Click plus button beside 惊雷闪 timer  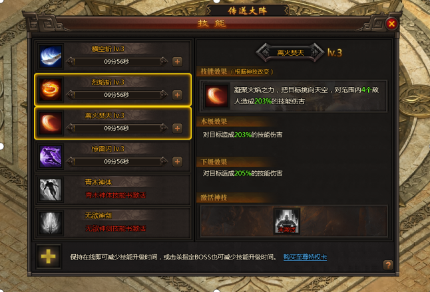178,162
